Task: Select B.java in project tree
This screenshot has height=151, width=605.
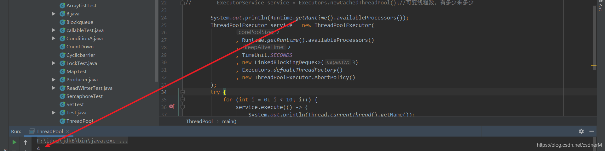Action: pyautogui.click(x=73, y=14)
